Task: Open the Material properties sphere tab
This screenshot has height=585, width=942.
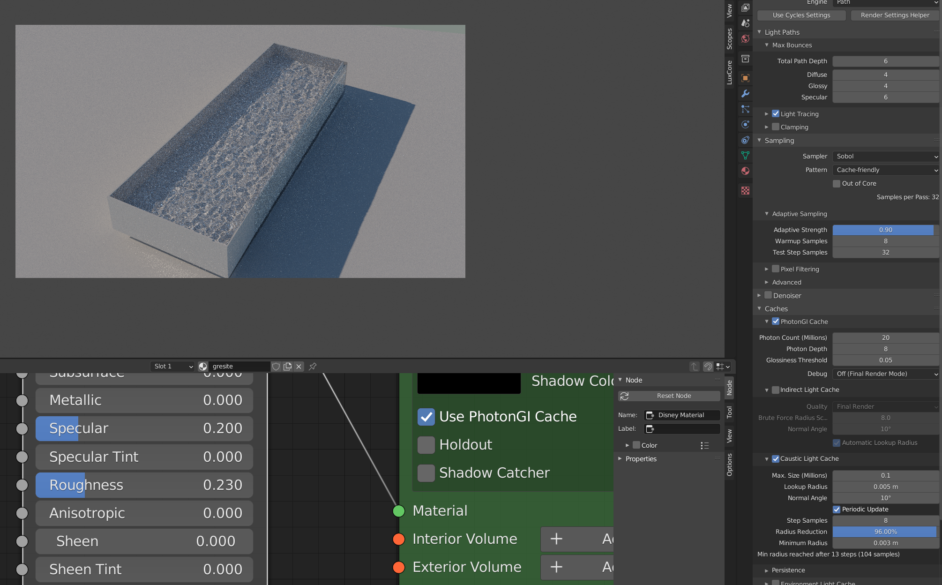Action: tap(745, 171)
